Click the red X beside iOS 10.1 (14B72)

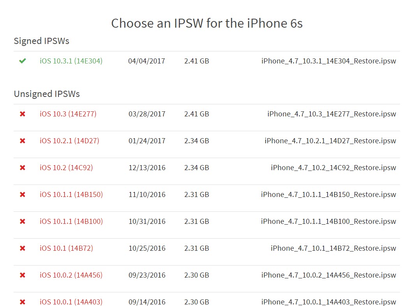[x=23, y=248]
